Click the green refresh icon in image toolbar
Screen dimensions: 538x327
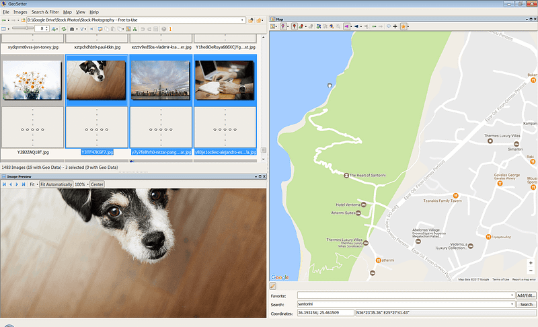(x=64, y=29)
